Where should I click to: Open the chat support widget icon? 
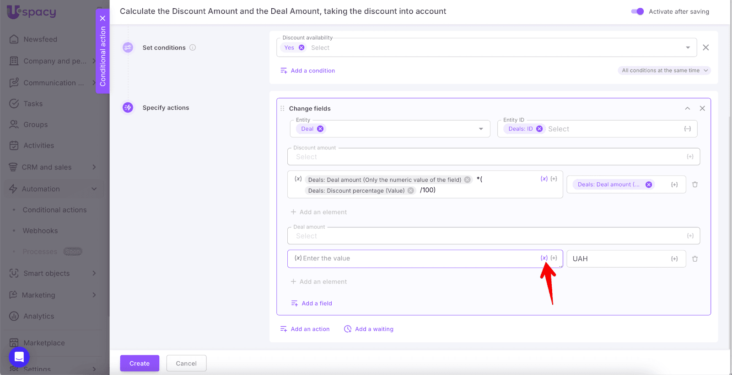coord(19,357)
